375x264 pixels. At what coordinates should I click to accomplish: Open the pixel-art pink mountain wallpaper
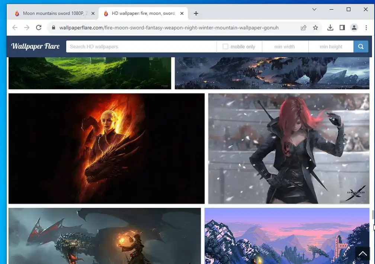[287, 236]
